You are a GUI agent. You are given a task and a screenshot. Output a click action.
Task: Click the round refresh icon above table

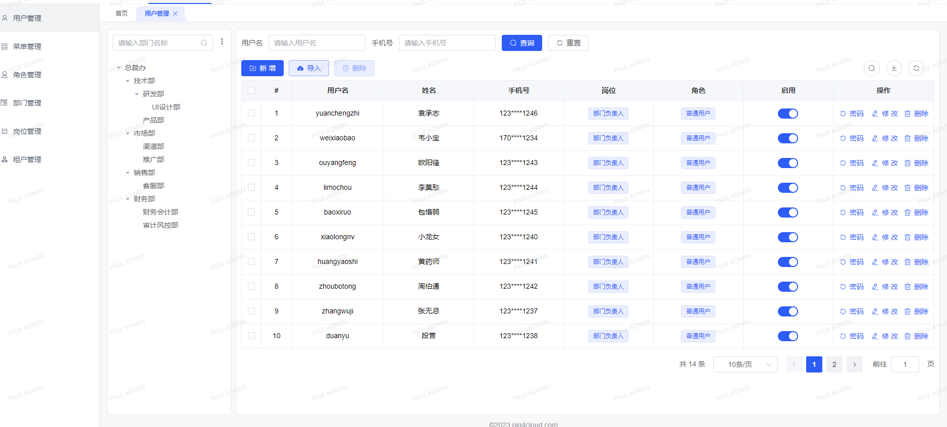point(916,68)
